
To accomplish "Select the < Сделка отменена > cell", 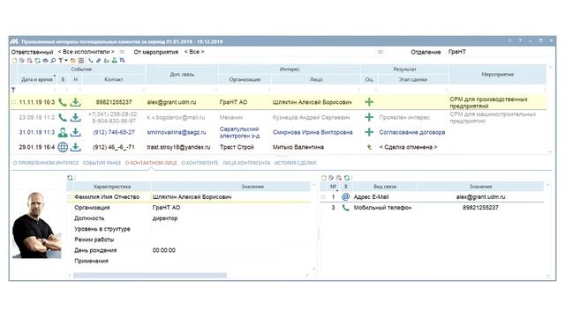I will pyautogui.click(x=408, y=147).
